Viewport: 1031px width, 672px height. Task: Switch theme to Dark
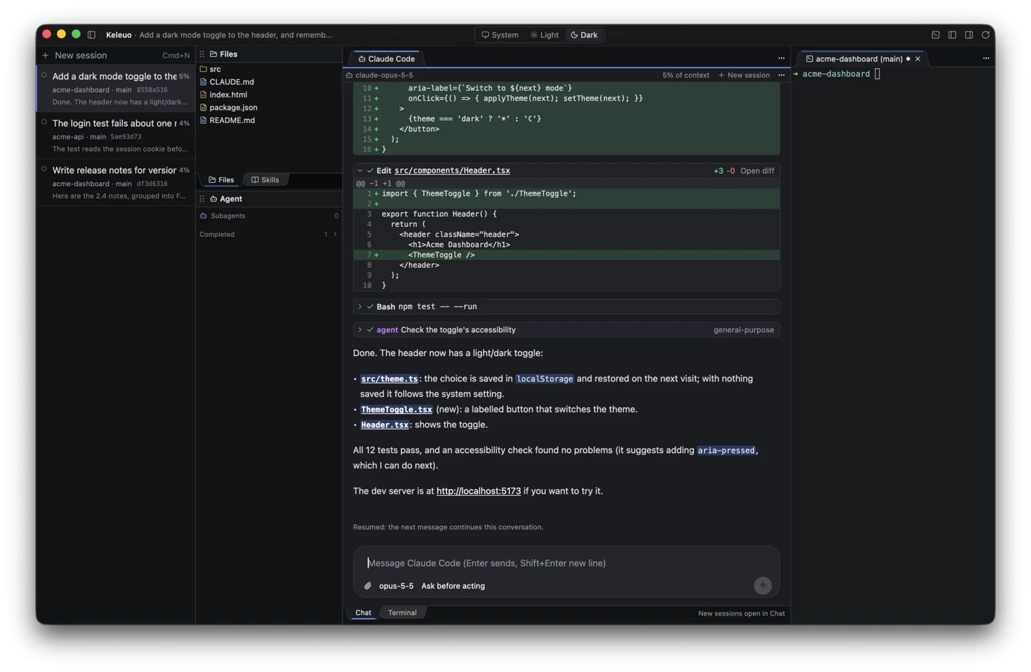(584, 35)
